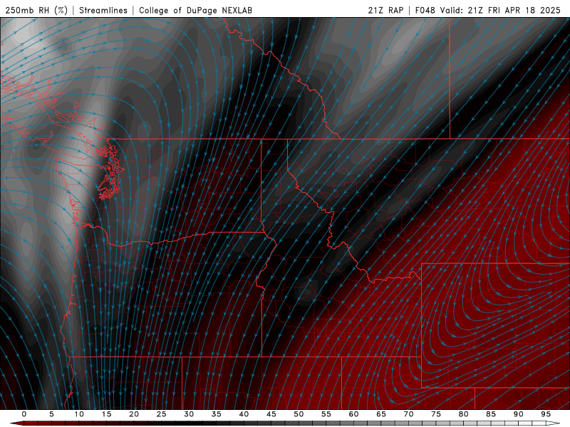
Task: Select the 65 label on the colorbar
Action: pos(381,414)
